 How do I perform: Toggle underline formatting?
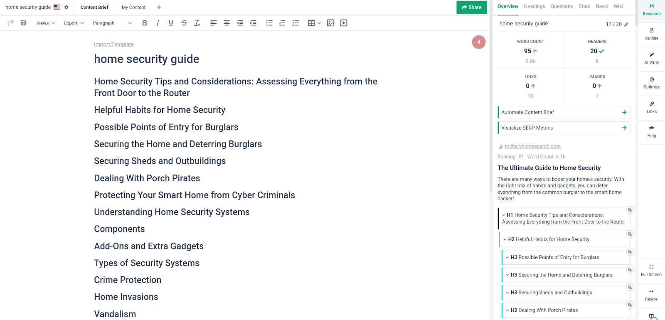(171, 23)
